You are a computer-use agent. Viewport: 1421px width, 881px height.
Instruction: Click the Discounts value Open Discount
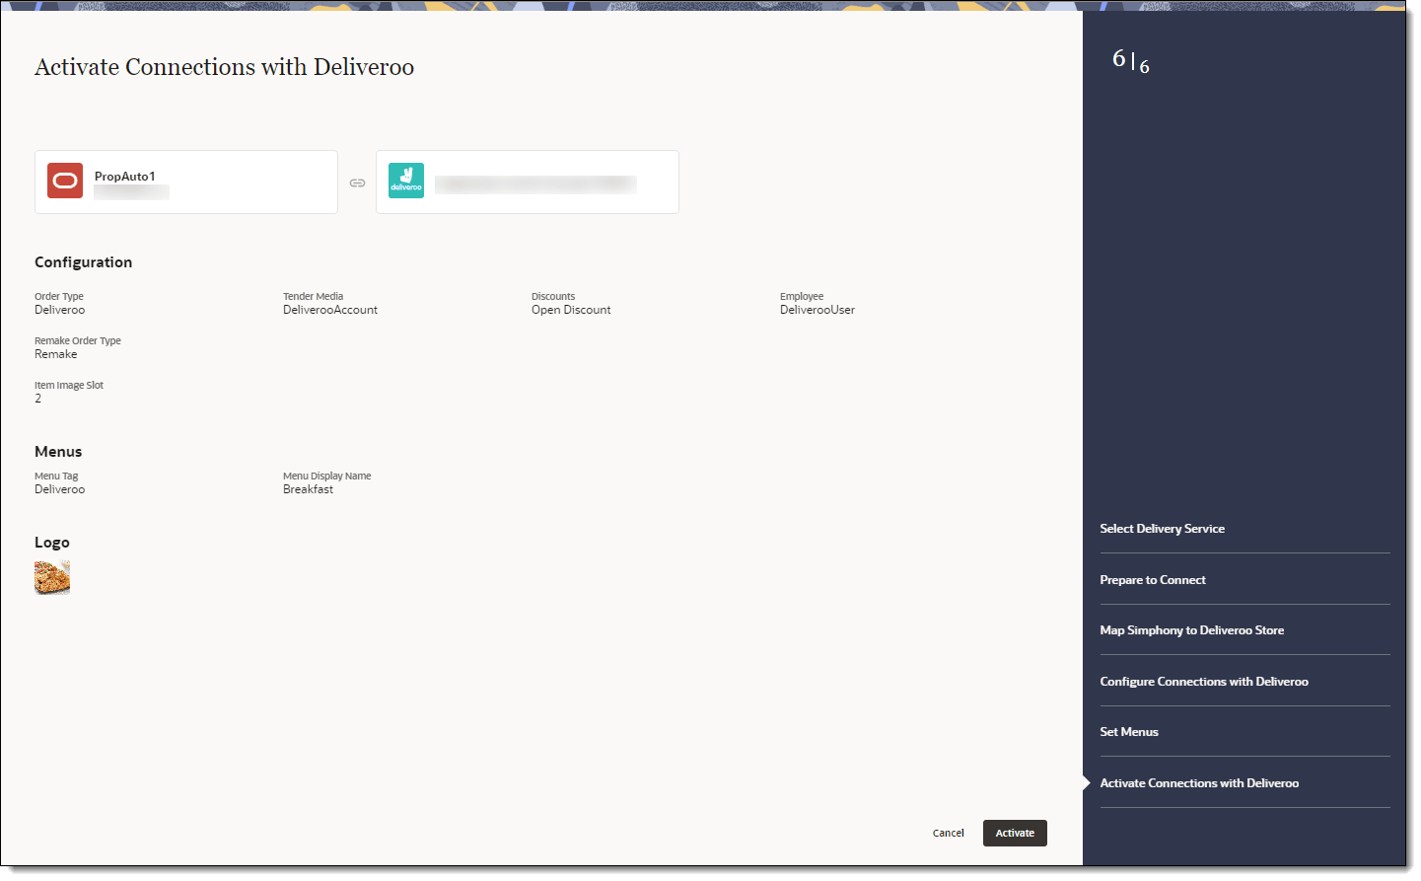(x=571, y=310)
